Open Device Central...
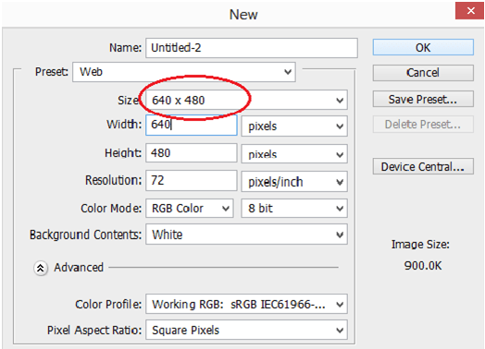Screen dimensions: 485x349 coord(423,166)
